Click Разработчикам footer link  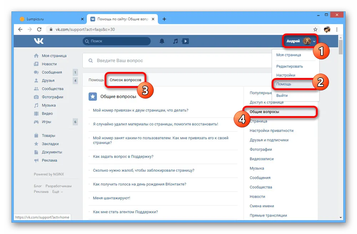point(59,186)
